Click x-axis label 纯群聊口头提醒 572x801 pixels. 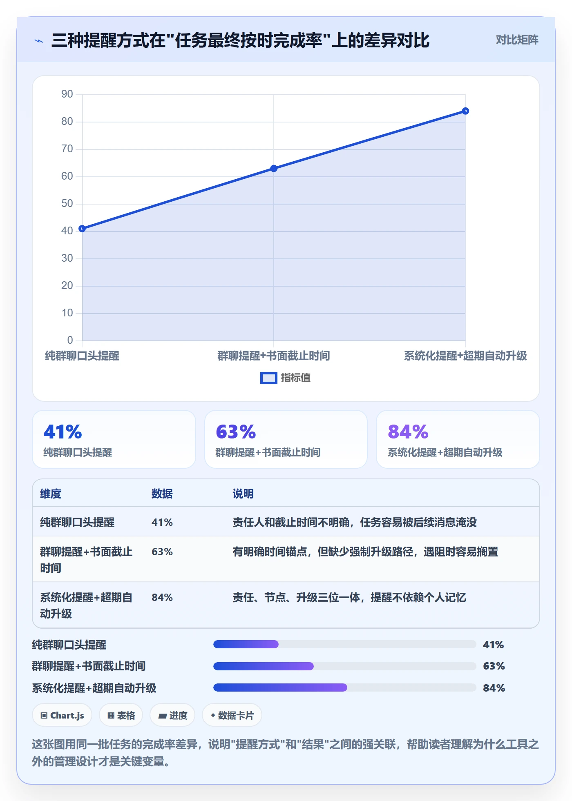pyautogui.click(x=82, y=356)
